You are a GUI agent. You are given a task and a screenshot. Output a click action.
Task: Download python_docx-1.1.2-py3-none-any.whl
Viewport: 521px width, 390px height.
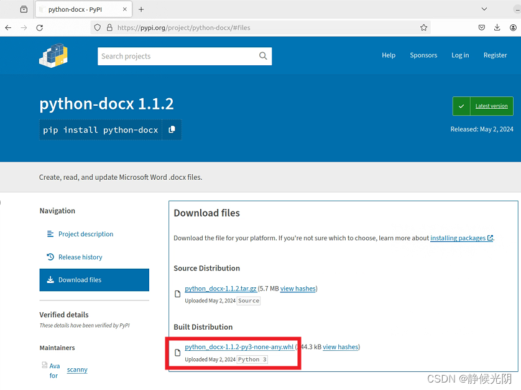click(239, 347)
